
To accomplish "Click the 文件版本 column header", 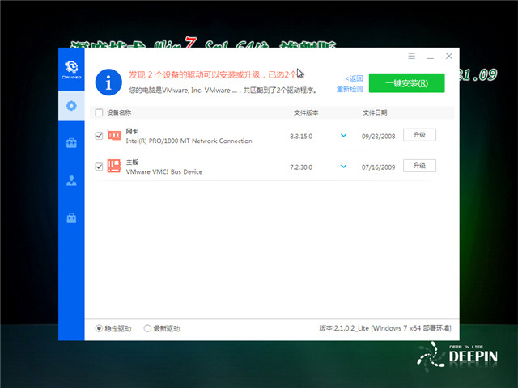I will point(306,112).
